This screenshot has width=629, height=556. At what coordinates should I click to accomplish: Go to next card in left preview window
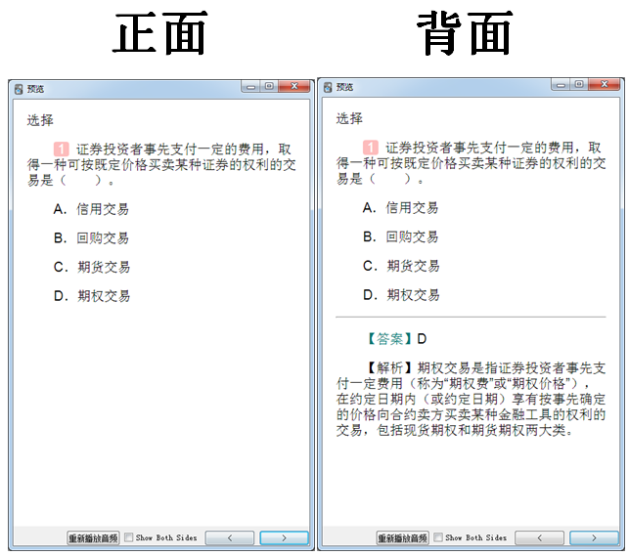(x=284, y=537)
